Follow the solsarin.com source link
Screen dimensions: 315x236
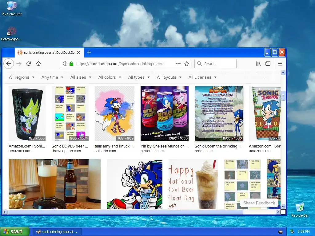tap(105, 151)
